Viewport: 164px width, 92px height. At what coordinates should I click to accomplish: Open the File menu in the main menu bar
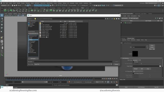pyautogui.click(x=4, y=3)
